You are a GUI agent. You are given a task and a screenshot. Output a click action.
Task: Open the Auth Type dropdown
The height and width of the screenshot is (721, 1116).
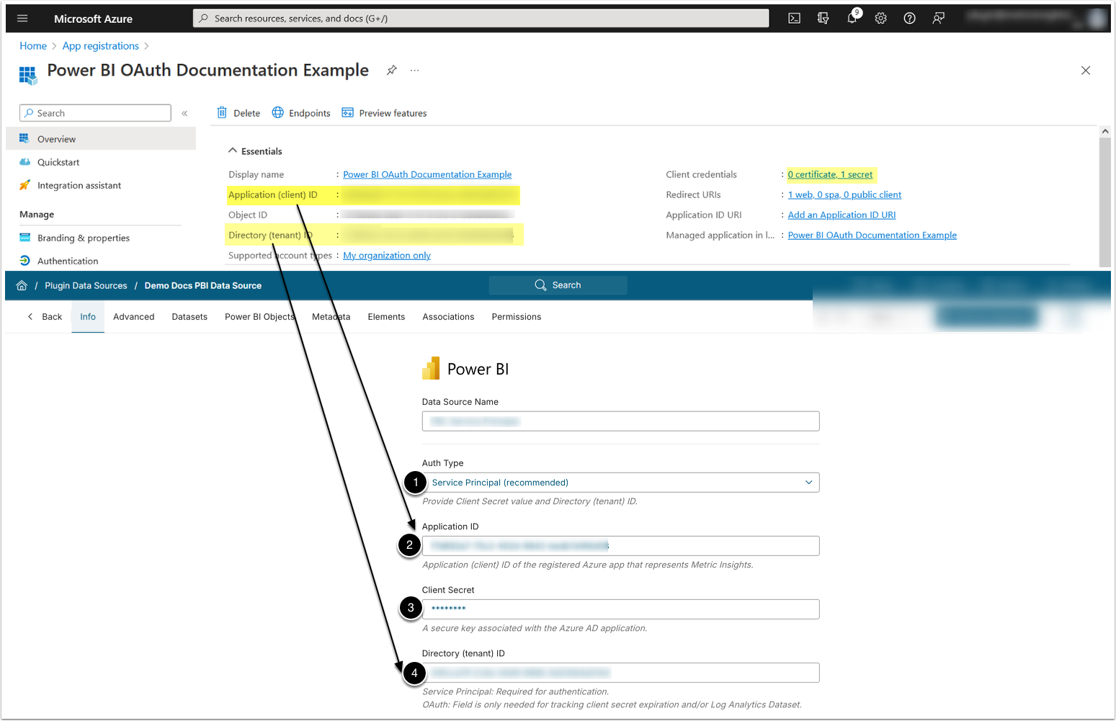click(620, 483)
